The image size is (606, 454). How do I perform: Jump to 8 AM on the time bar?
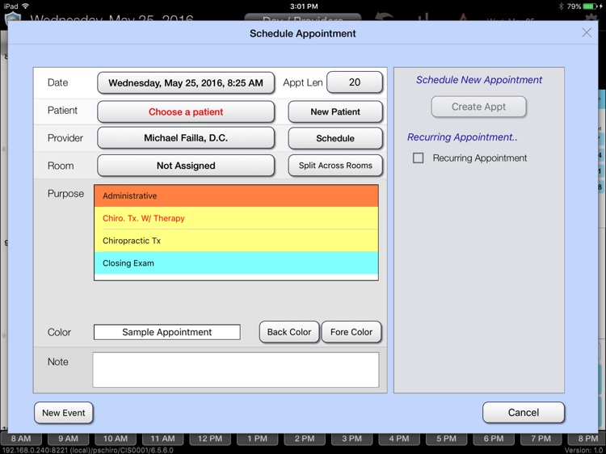tap(21, 439)
